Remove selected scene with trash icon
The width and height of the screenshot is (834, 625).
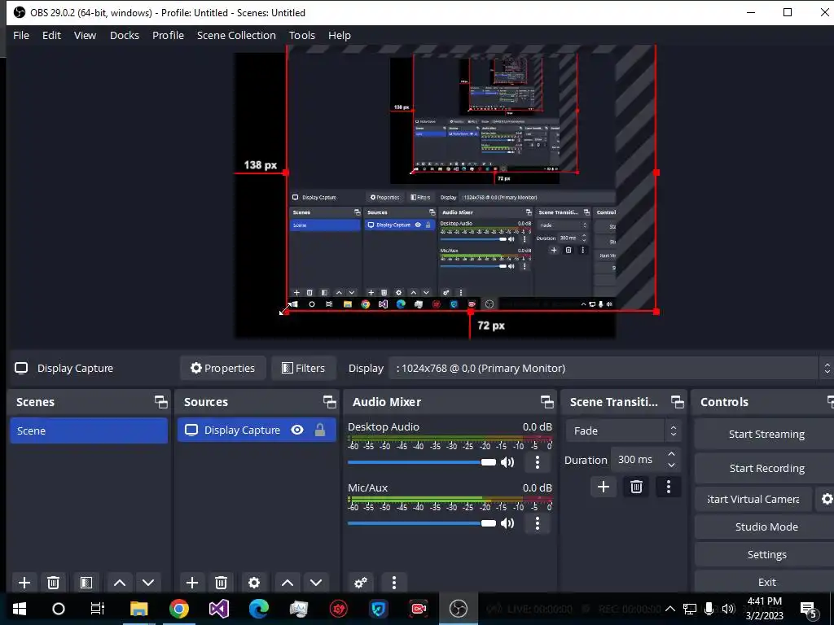(53, 583)
